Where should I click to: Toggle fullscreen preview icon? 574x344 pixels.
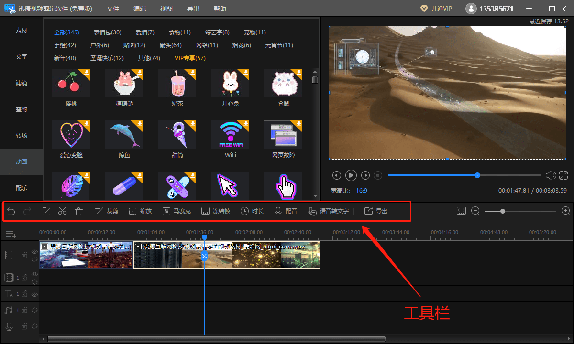pos(563,175)
